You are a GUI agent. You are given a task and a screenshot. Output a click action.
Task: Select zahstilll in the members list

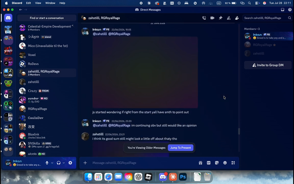268,53
